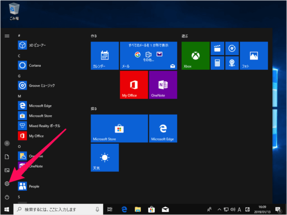287x215 pixels.
Task: Open the Settings gear in Start sidebar
Action: (x=7, y=184)
